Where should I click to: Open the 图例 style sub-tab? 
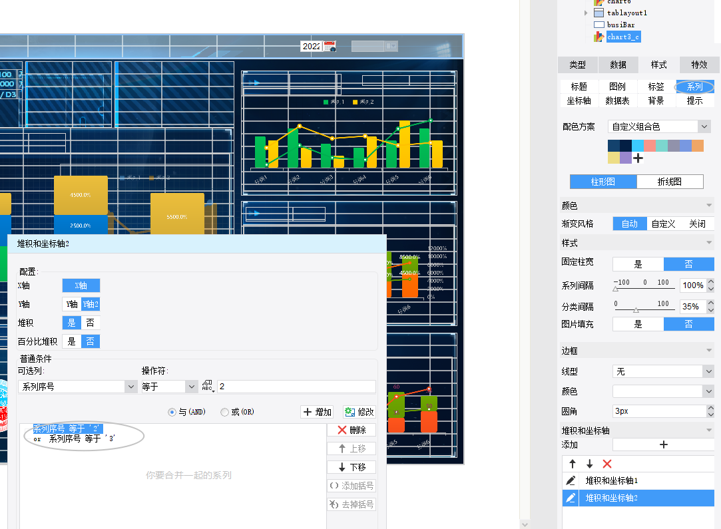pos(618,87)
